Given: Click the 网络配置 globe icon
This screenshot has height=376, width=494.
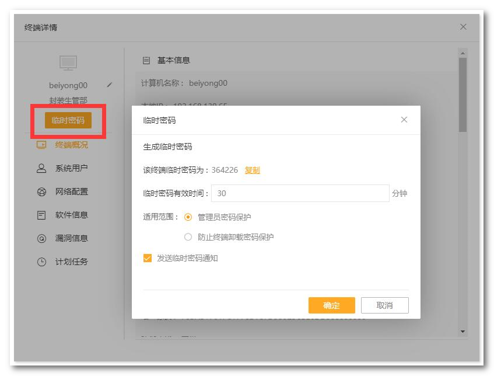Looking at the screenshot, I should coord(41,192).
